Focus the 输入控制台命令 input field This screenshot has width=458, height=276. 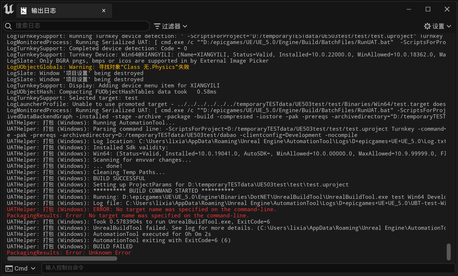pyautogui.click(x=248, y=268)
